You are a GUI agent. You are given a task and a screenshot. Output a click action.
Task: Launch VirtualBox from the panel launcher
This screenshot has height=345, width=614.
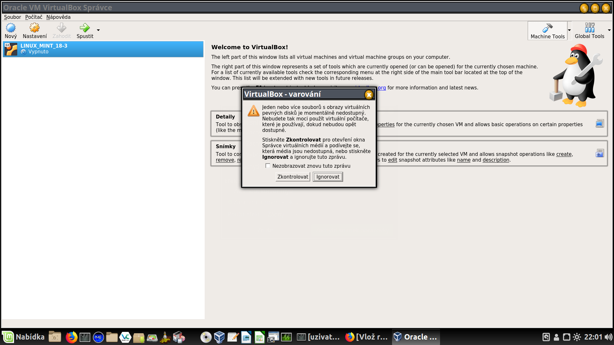click(219, 337)
